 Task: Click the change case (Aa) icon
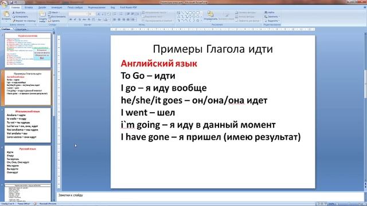coord(99,19)
